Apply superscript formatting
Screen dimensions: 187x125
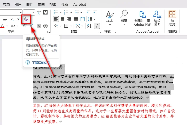pyautogui.click(x=19, y=19)
